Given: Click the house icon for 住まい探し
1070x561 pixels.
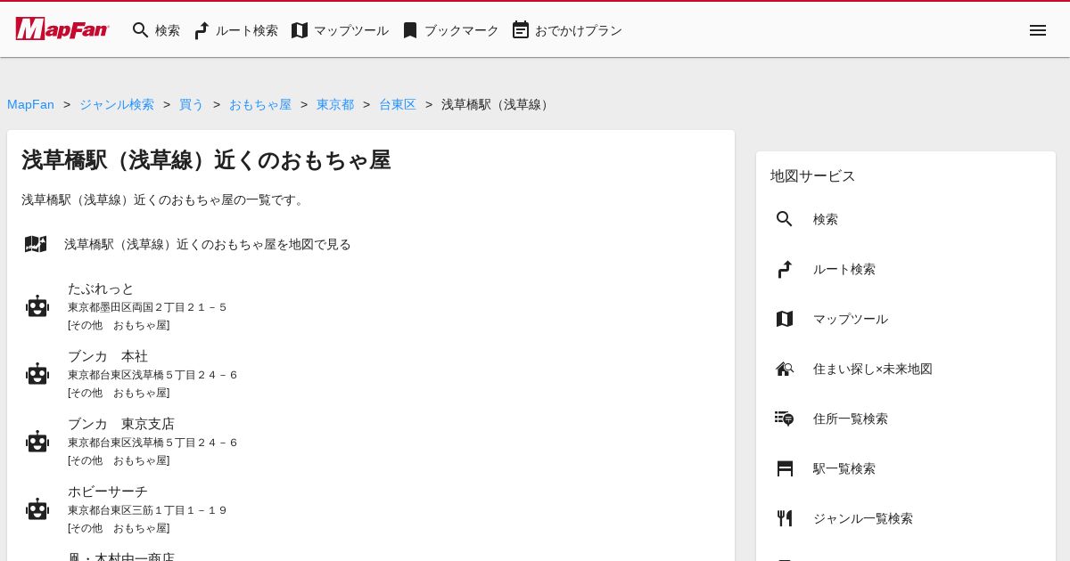Looking at the screenshot, I should click(785, 369).
